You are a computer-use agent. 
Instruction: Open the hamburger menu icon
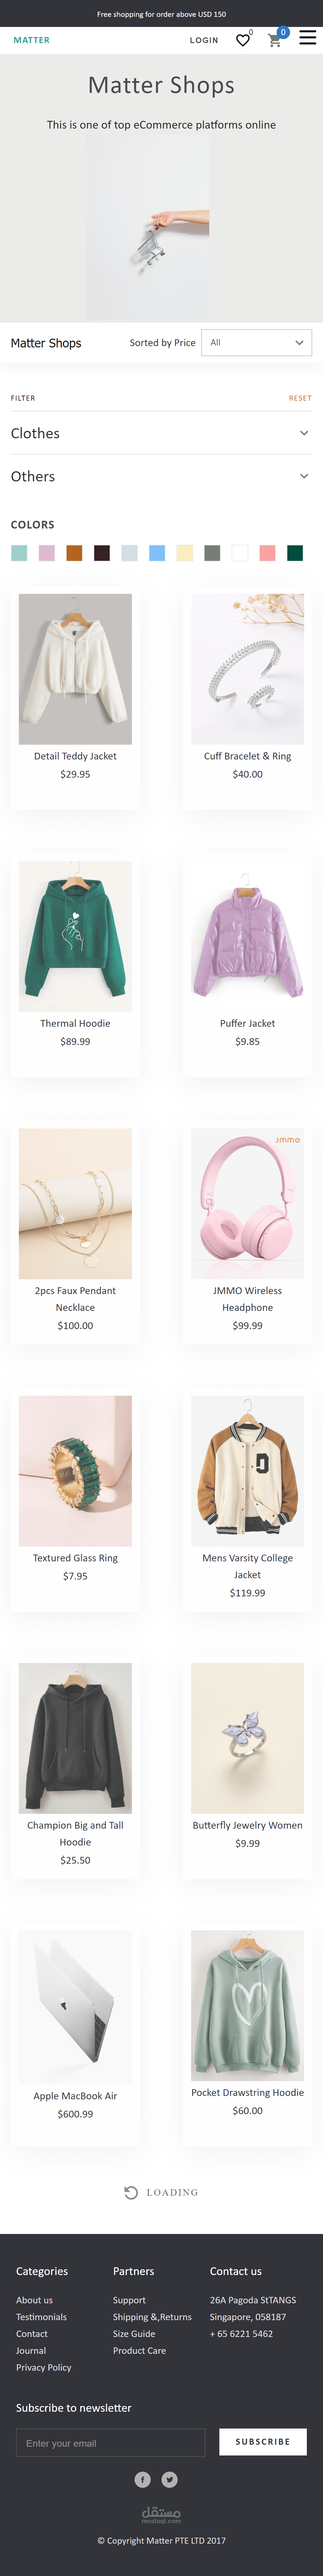[308, 37]
